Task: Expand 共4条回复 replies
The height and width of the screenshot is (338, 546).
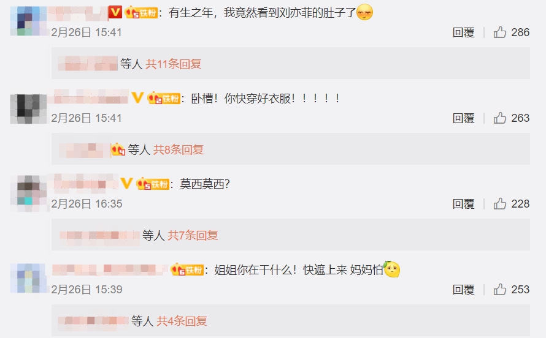Action: [x=182, y=321]
